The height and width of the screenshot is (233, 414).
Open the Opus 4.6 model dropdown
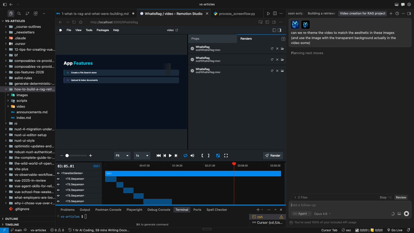click(322, 214)
